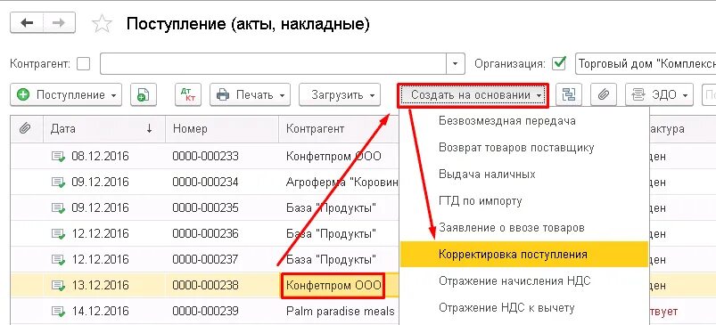Click document number 0000-000234
Image resolution: width=716 pixels, height=325 pixels.
pos(205,183)
